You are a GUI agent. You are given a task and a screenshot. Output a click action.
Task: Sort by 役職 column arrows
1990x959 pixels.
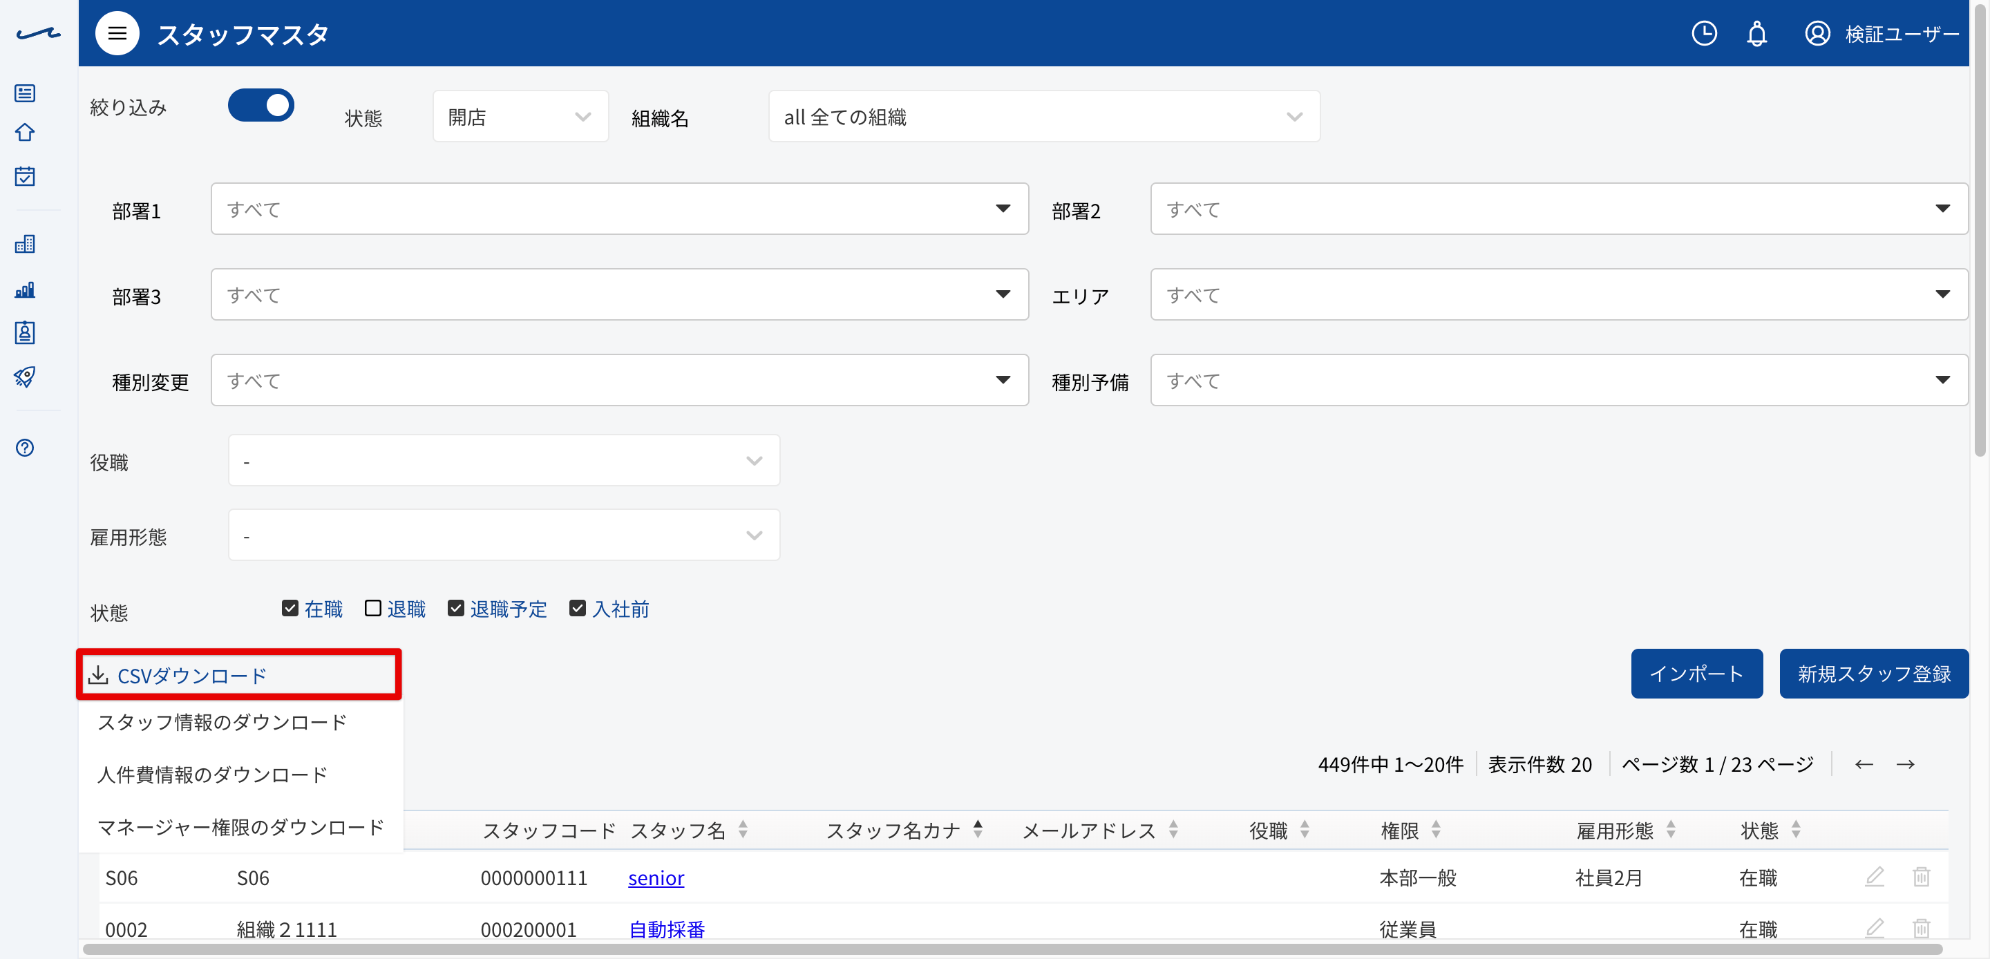1304,829
